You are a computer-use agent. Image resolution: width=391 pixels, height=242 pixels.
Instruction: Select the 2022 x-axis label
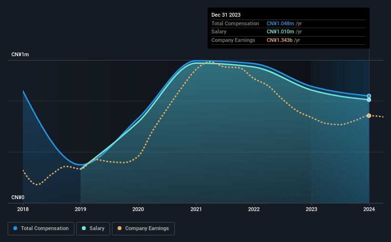253,209
